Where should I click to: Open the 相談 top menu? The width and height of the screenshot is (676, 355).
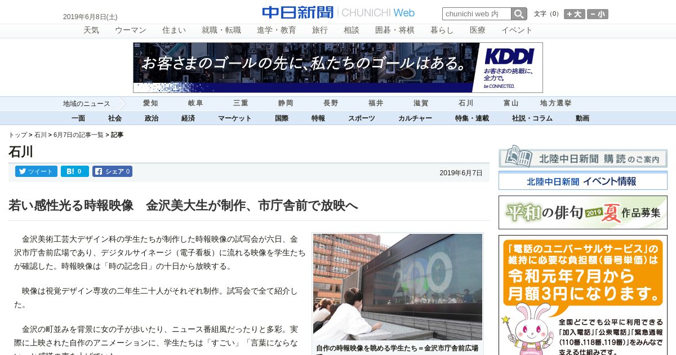(x=352, y=30)
